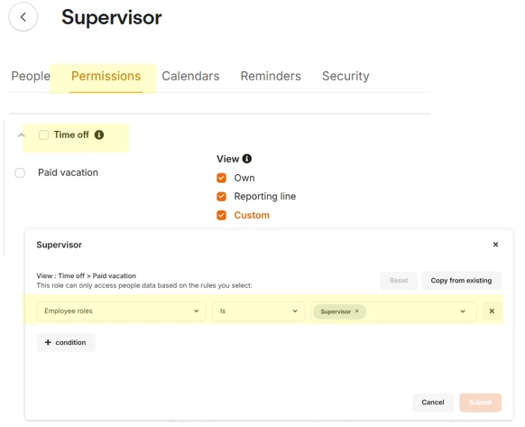Image resolution: width=525 pixels, height=427 pixels.
Task: Show the View info tooltip icon
Action: [247, 159]
